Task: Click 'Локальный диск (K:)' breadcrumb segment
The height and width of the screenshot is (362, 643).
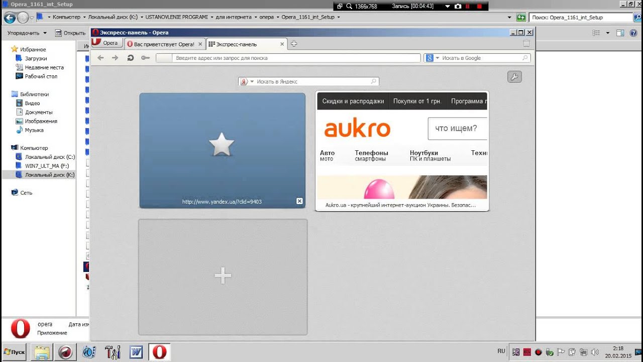Action: [113, 17]
